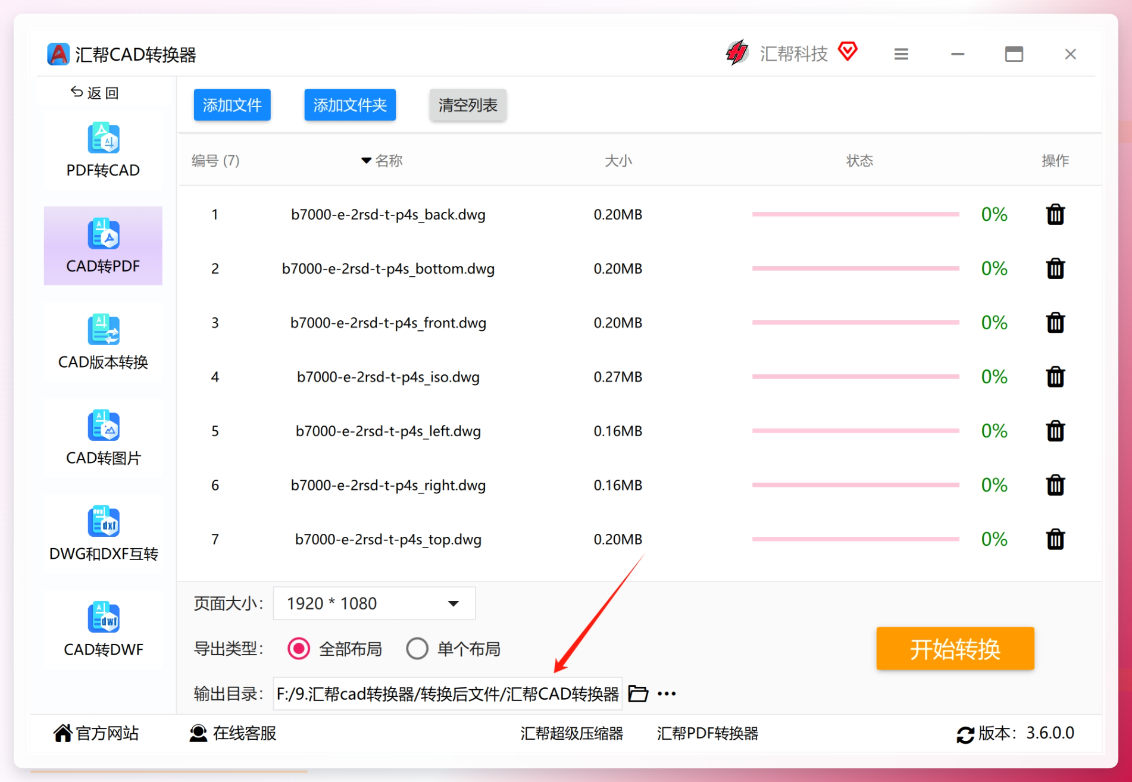Click progress bar of b7000-e-2rsd-t-p4s_iso.dwg
Image resolution: width=1132 pixels, height=782 pixels.
pos(856,377)
